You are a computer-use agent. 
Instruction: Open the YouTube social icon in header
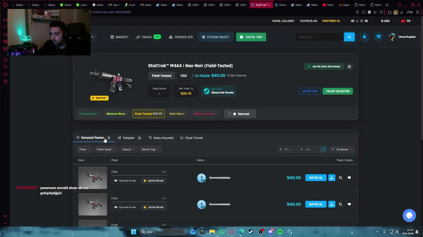[x=353, y=21]
